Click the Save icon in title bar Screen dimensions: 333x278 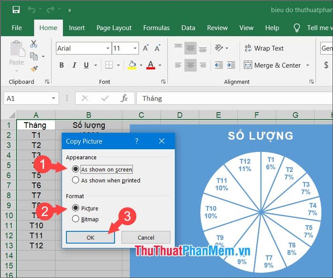coord(16,10)
